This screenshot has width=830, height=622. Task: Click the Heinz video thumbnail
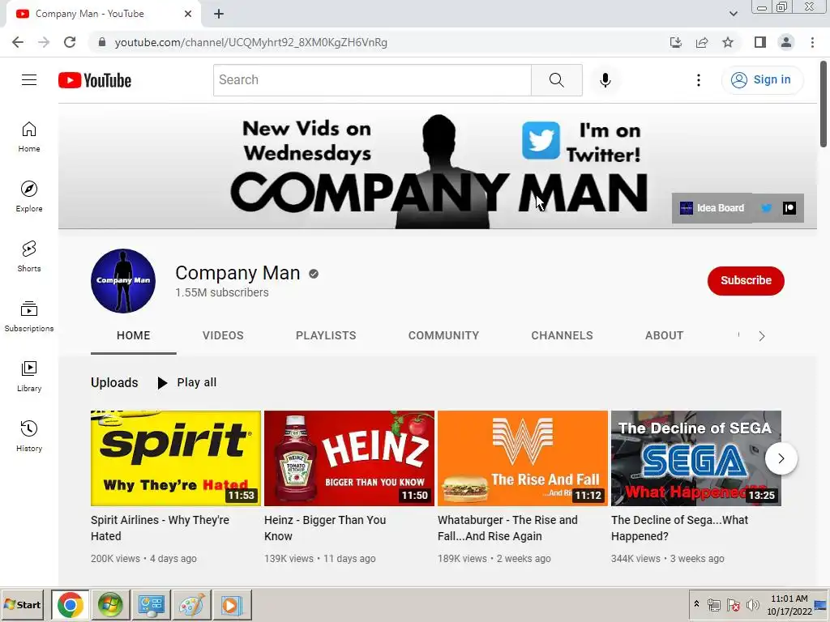click(349, 458)
